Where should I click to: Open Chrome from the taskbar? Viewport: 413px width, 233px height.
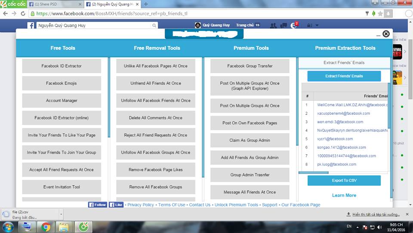(x=46, y=227)
